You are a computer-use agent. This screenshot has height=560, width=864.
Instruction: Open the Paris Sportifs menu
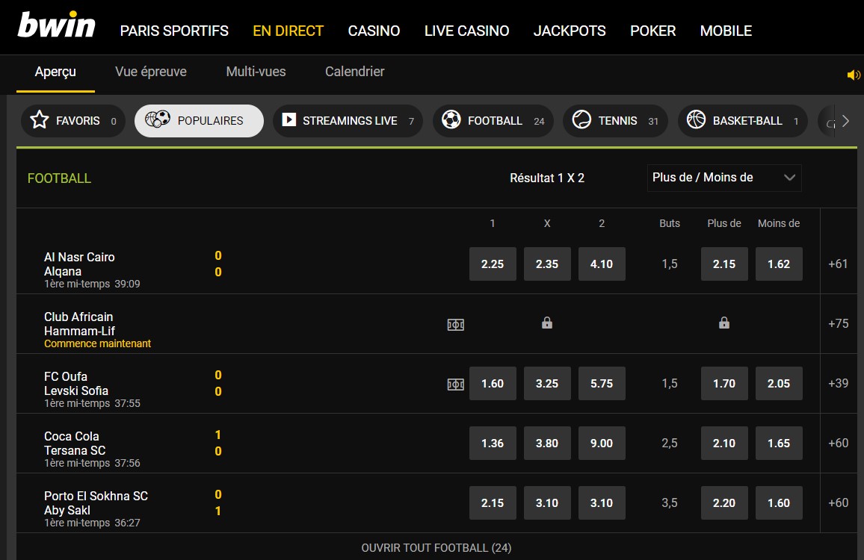[174, 31]
